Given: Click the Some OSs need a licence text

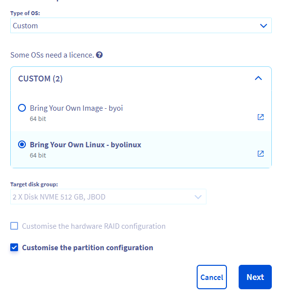Looking at the screenshot, I should 52,55.
